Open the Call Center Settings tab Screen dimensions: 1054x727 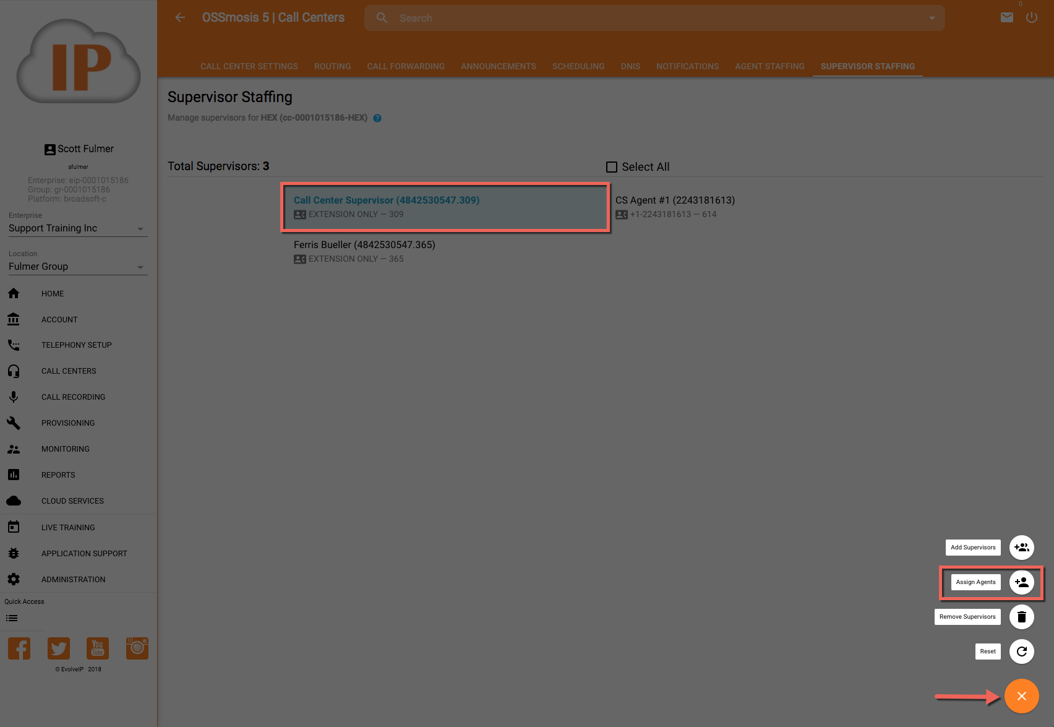pos(249,66)
